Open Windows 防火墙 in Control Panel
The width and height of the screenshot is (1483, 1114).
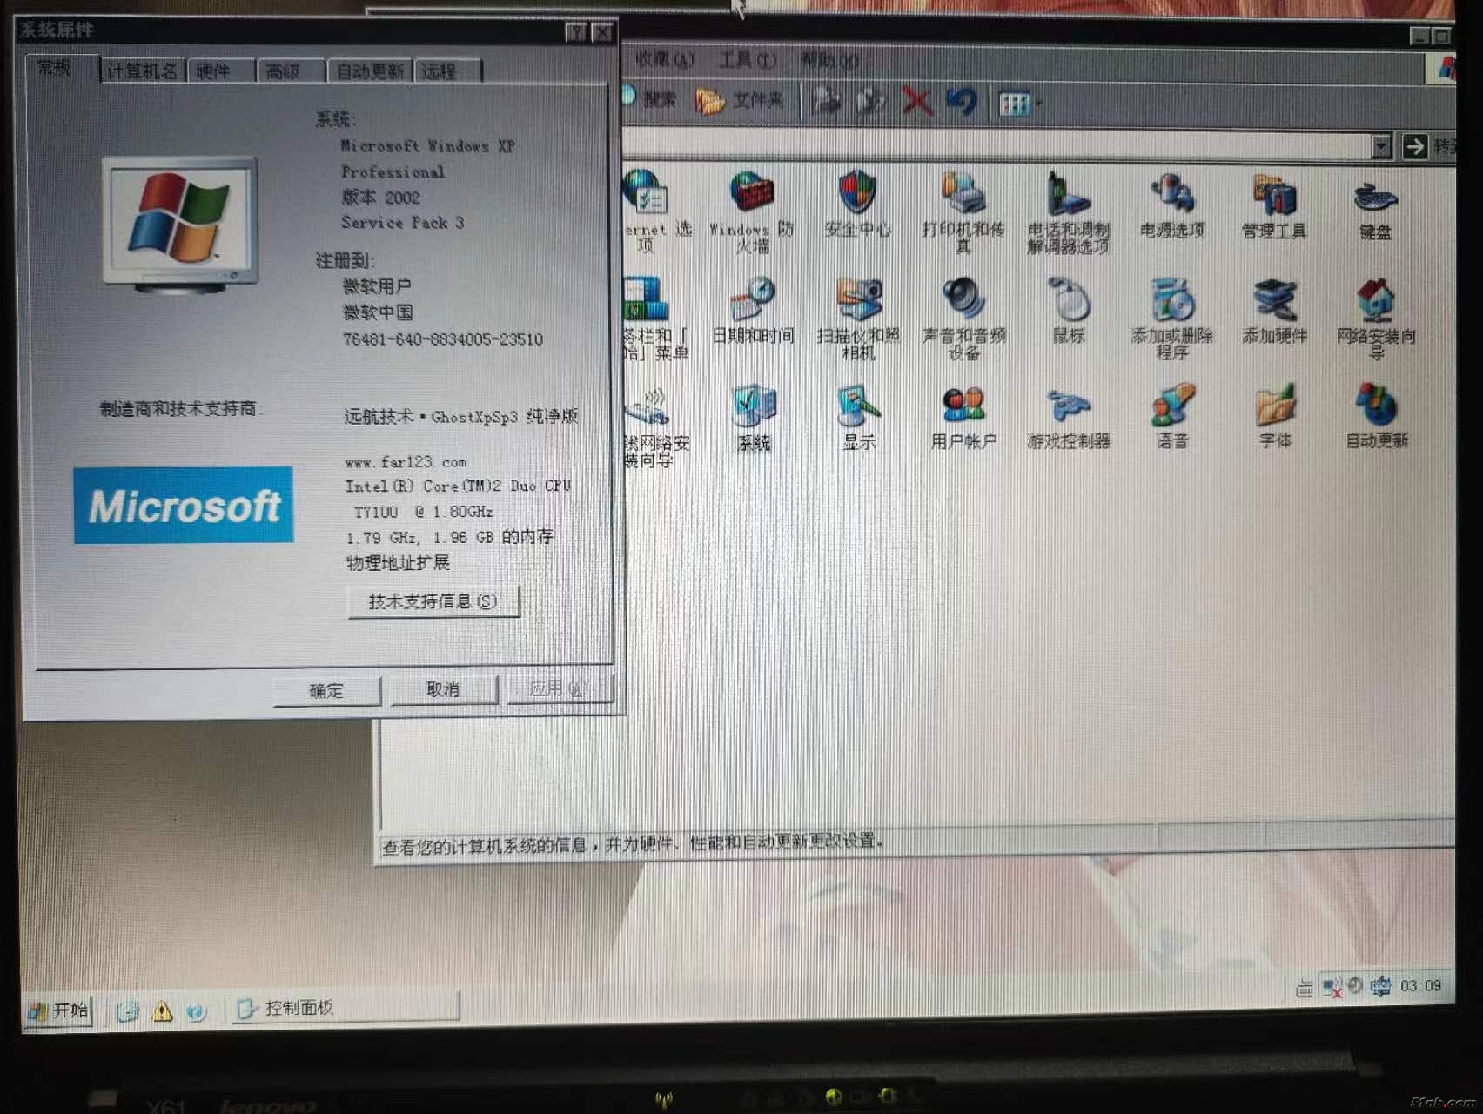point(751,211)
